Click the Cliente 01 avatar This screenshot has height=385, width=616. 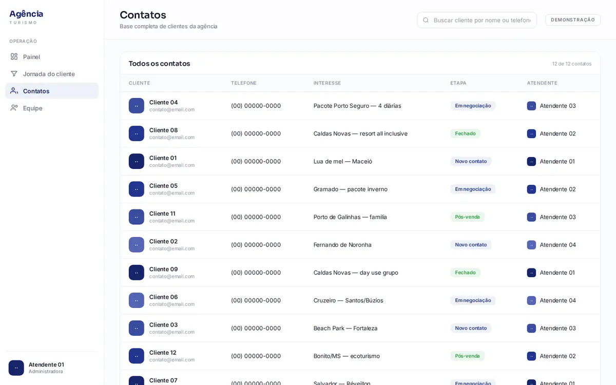137,161
